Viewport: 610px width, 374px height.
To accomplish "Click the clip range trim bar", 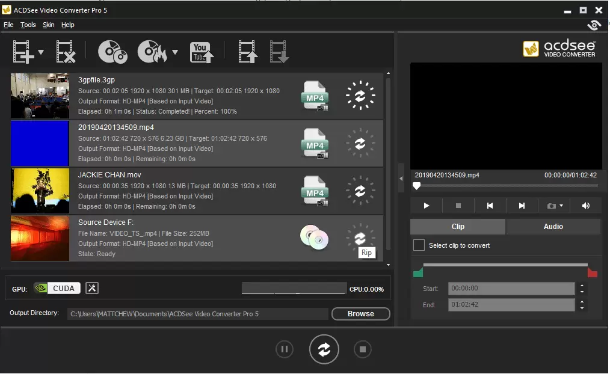I will 505,265.
